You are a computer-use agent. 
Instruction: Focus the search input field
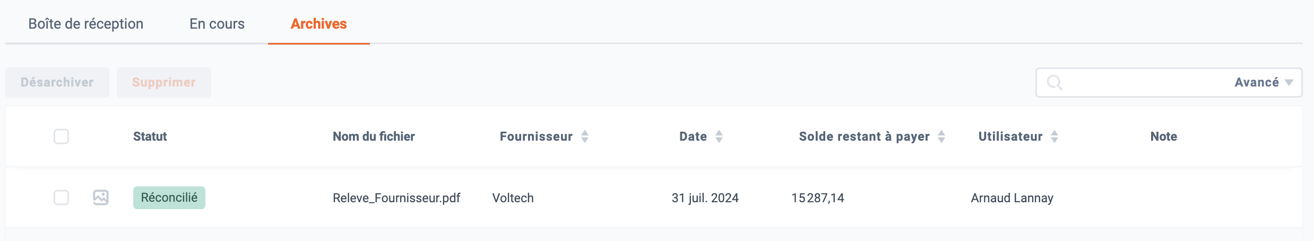point(1146,82)
